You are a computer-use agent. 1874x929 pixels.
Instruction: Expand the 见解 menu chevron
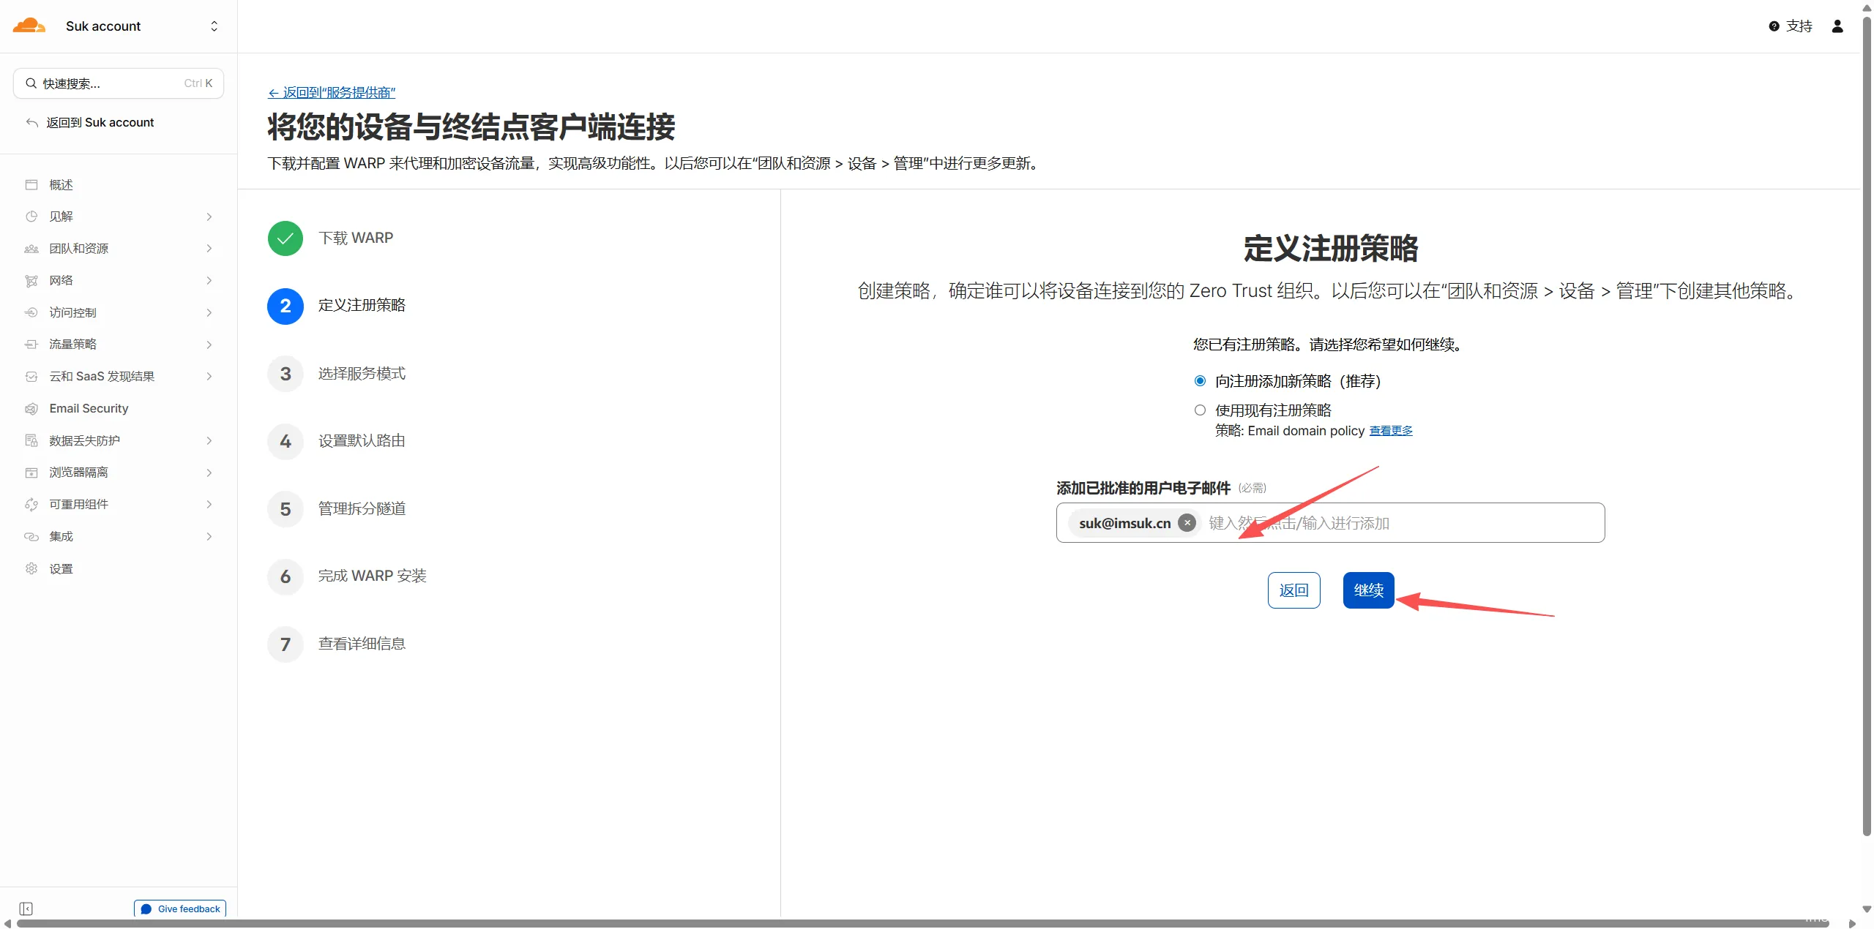209,217
